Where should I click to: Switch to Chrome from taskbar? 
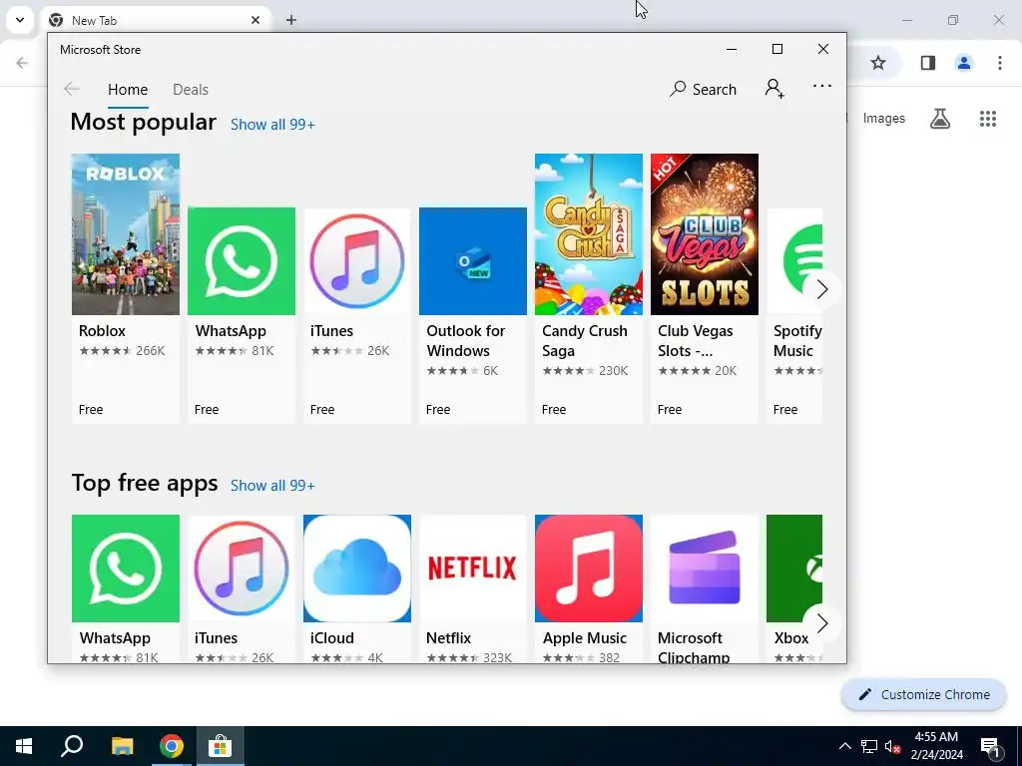[172, 746]
